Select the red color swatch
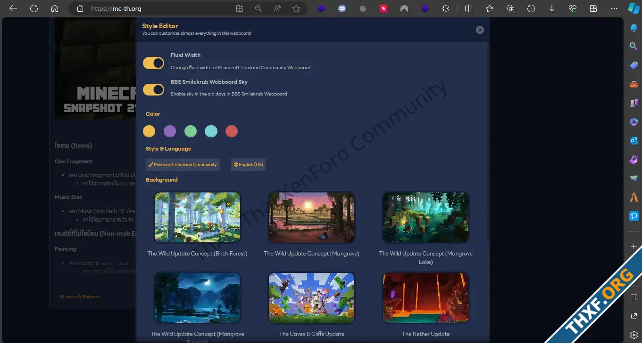This screenshot has height=343, width=642. click(x=232, y=131)
